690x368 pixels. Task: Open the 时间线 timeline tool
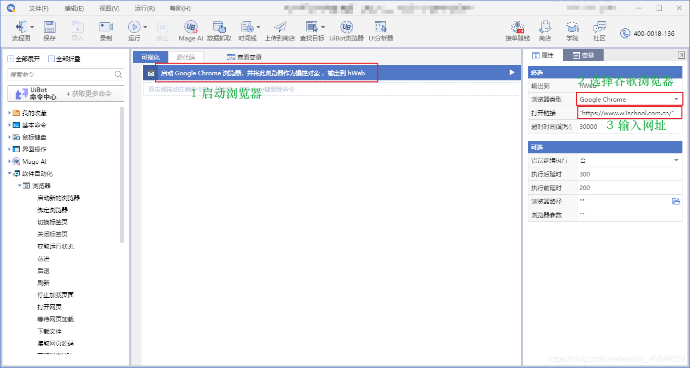click(247, 31)
